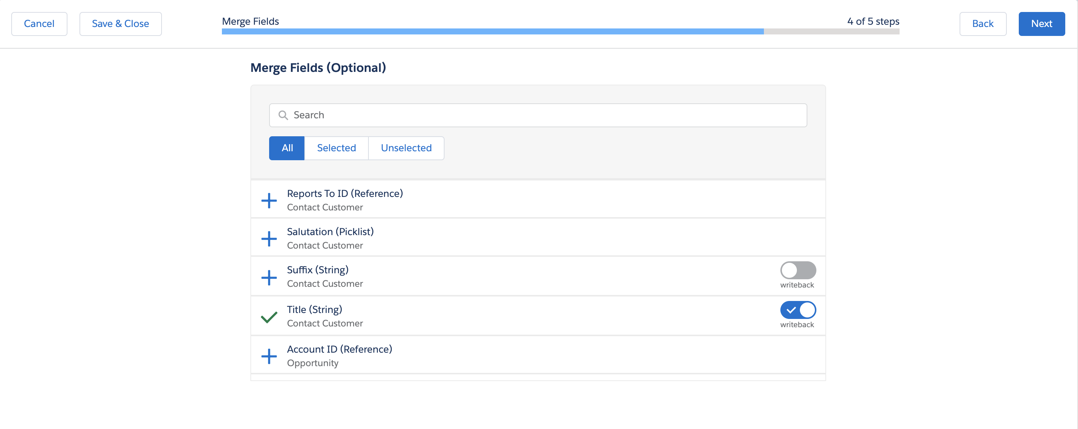This screenshot has width=1078, height=429.
Task: Click the step progress bar
Action: coord(560,31)
